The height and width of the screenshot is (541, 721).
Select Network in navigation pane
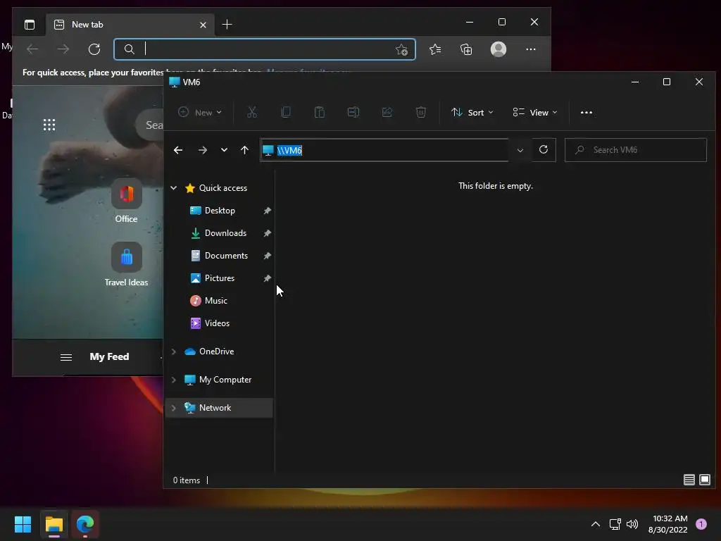[x=220, y=408]
